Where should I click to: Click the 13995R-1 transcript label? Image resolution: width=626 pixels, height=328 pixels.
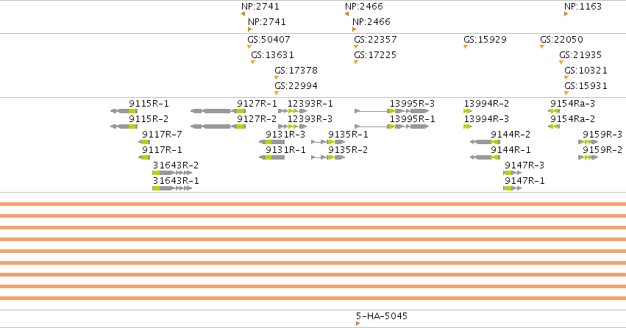[x=413, y=119]
